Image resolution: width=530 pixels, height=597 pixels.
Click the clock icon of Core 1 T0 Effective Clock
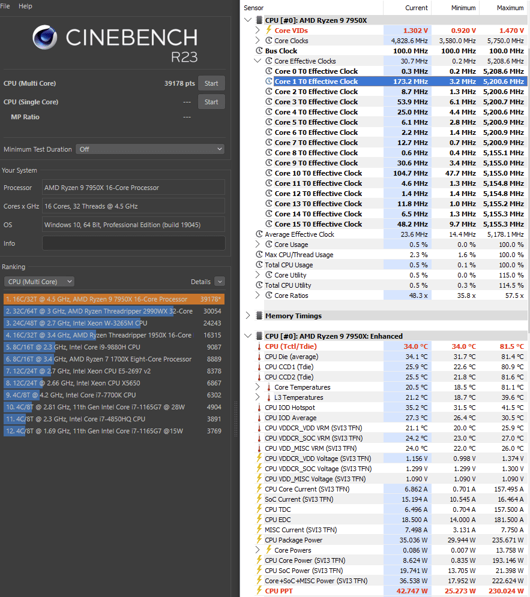coord(269,81)
